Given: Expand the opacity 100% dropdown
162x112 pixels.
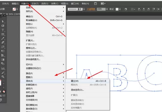Looking at the screenshot, I should pyautogui.click(x=107, y=9).
